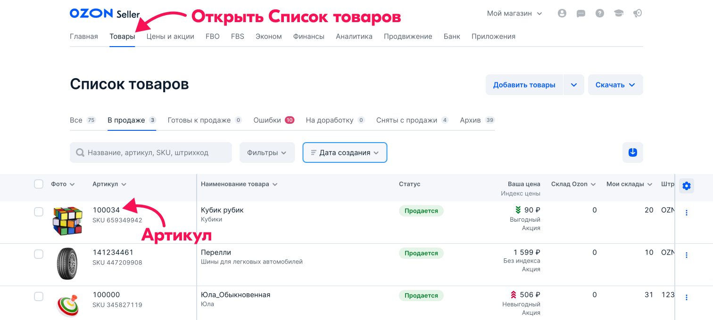Click SKU 447209908 text
The height and width of the screenshot is (320, 713).
[117, 262]
